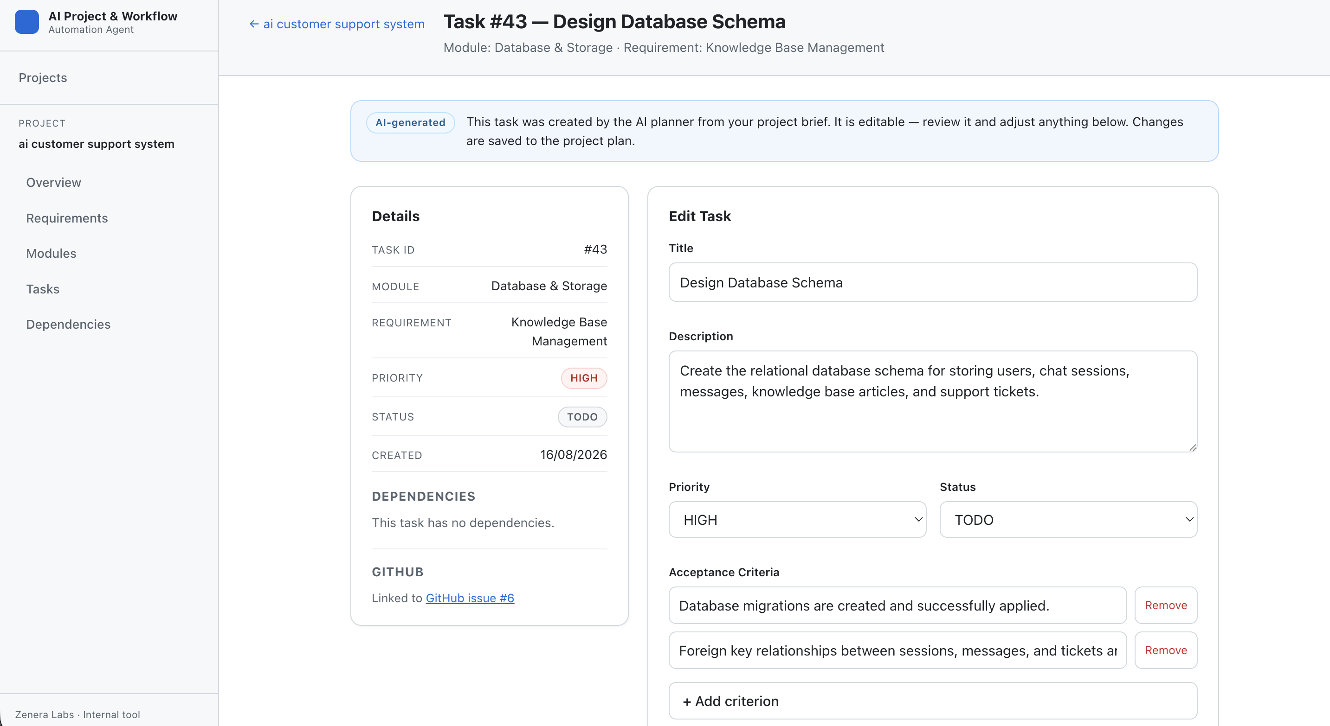Click the Add criterion button
Viewport: 1330px width, 726px height.
tap(932, 701)
